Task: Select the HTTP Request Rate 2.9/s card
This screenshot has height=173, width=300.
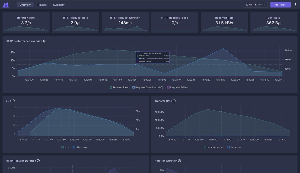Action: [x=75, y=22]
